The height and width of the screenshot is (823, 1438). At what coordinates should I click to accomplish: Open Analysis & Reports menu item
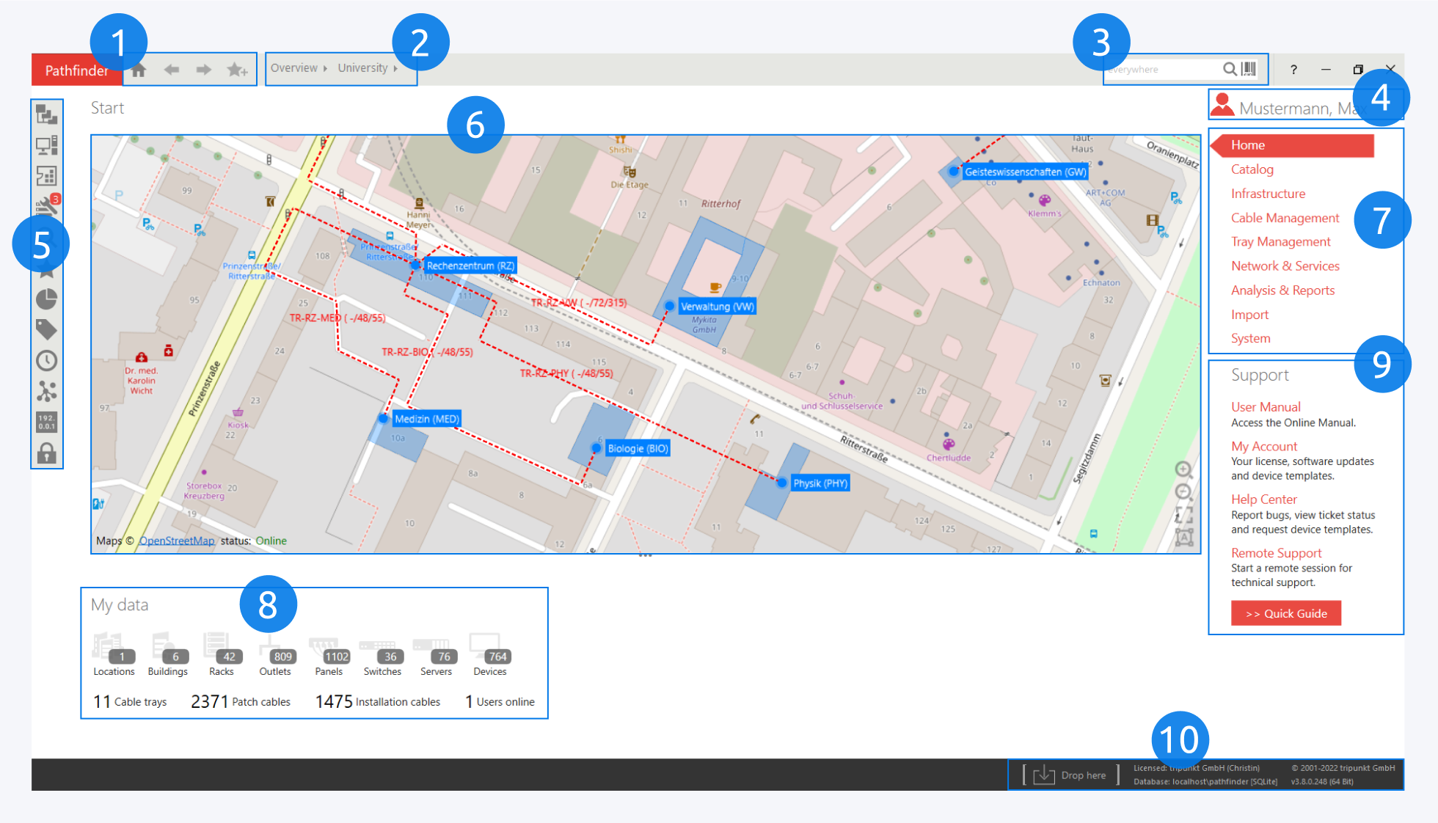pyautogui.click(x=1282, y=290)
